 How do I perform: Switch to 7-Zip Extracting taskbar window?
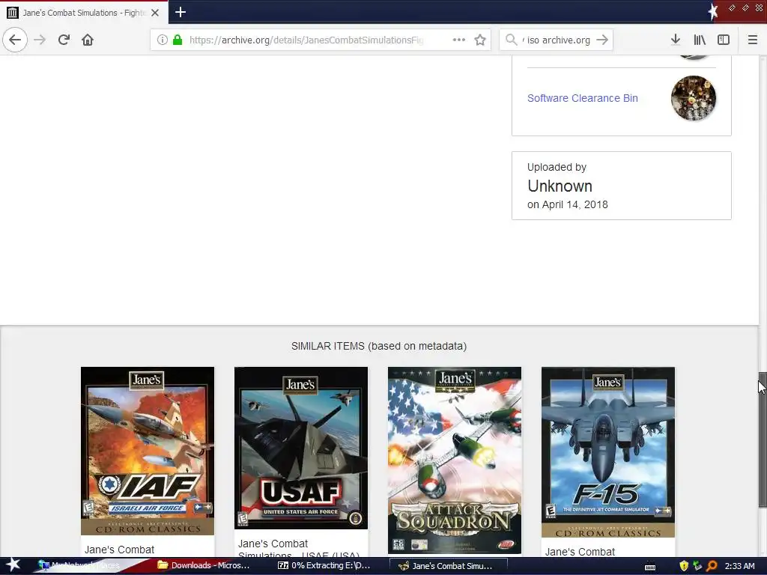pos(324,566)
